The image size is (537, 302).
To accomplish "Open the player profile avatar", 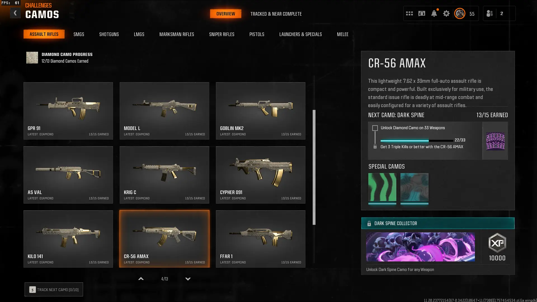I will [x=460, y=13].
